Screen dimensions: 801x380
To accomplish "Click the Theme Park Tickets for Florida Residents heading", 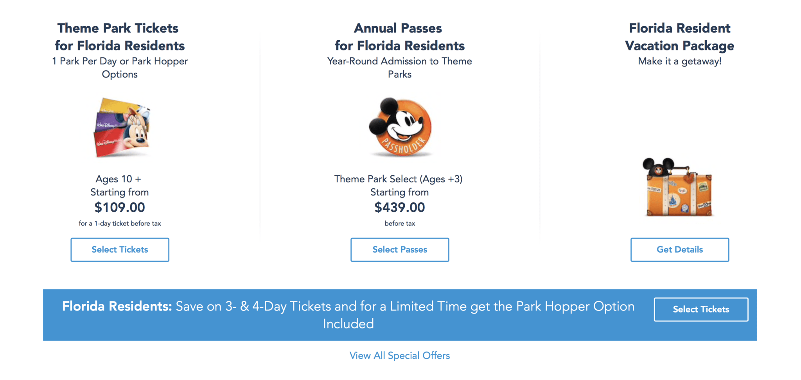I will 120,37.
